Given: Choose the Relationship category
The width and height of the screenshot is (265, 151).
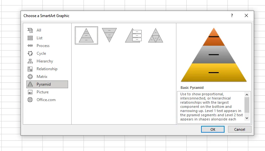Looking at the screenshot, I should [47, 69].
